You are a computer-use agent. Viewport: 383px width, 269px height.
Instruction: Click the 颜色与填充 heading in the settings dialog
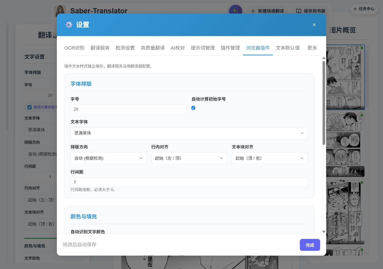coord(83,216)
